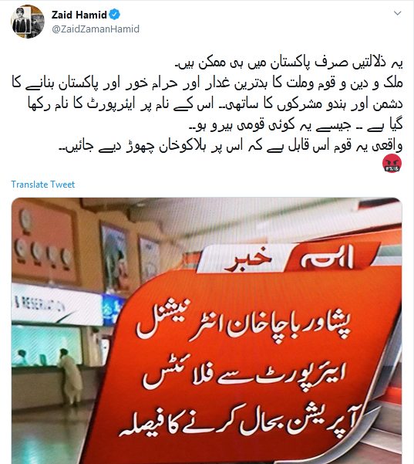
Task: Open the @ZaidZamanHamid handle link
Action: pos(96,29)
